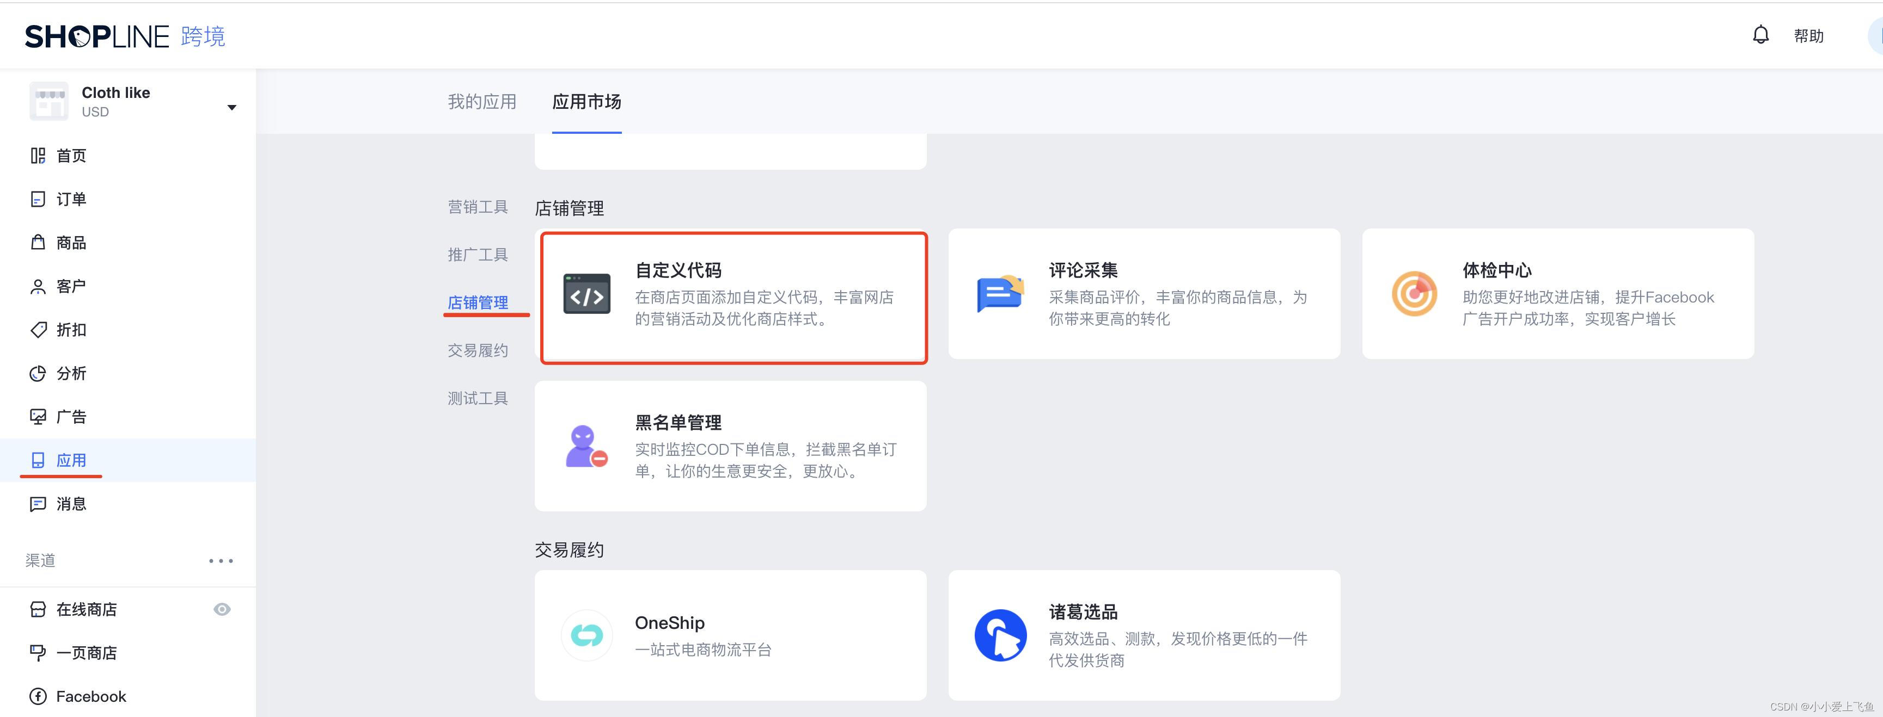
Task: Select the 应用市场 tab
Action: point(586,102)
